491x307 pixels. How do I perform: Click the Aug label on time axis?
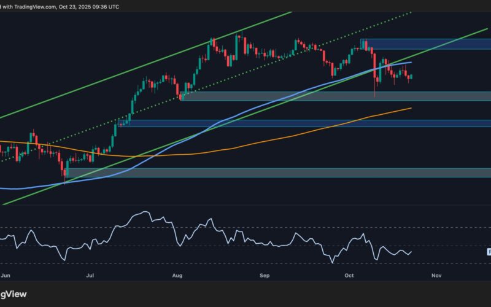tap(177, 276)
